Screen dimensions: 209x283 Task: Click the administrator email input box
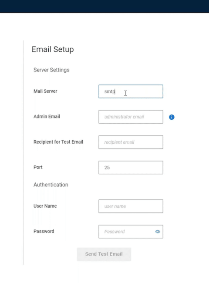coord(131,117)
